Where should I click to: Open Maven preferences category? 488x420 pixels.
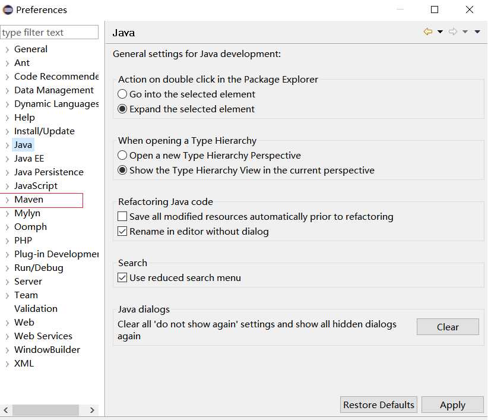(x=28, y=199)
